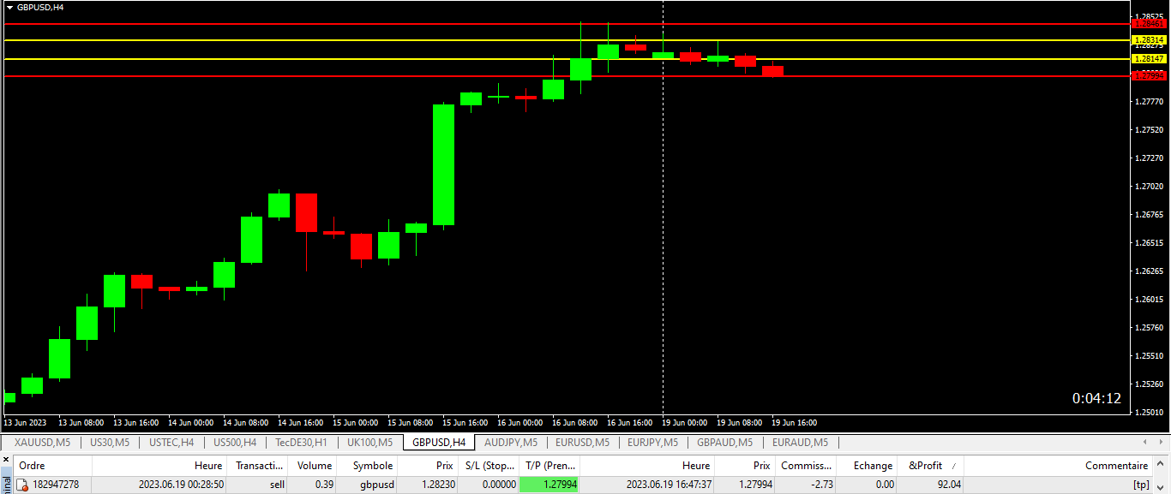Click the open time 2023.06.19 00:28:50
Image resolution: width=1171 pixels, height=494 pixels.
coord(181,485)
